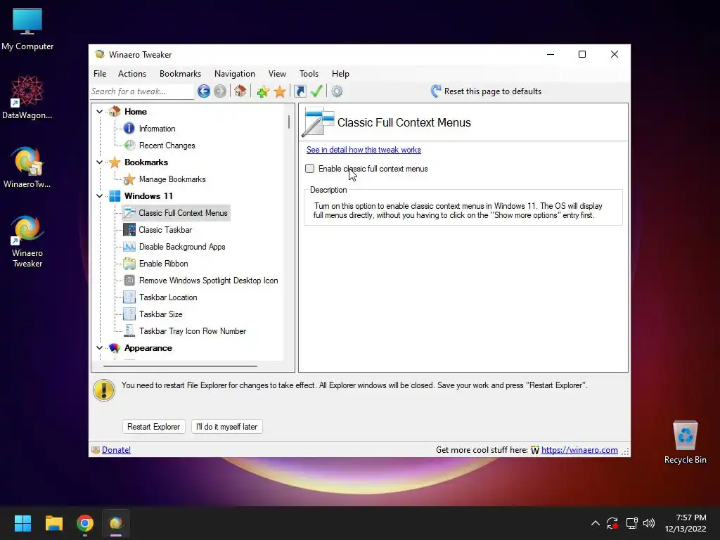720x540 pixels.
Task: Open Recent Changes in the tree
Action: [x=167, y=146]
